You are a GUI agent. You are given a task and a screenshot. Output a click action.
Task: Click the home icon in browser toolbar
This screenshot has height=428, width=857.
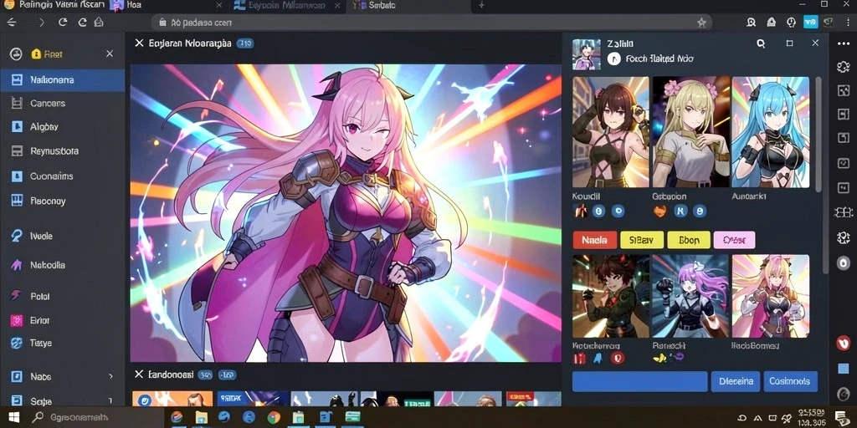point(99,23)
